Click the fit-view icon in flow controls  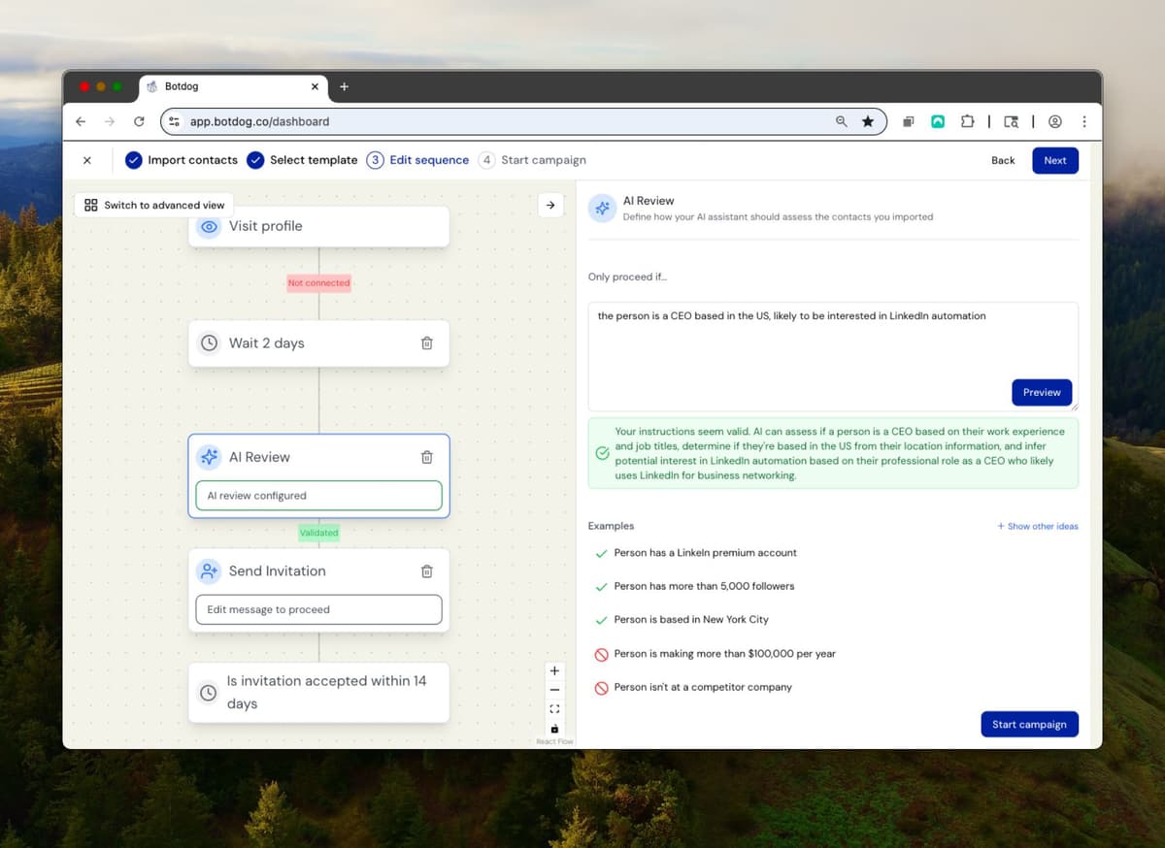click(554, 708)
